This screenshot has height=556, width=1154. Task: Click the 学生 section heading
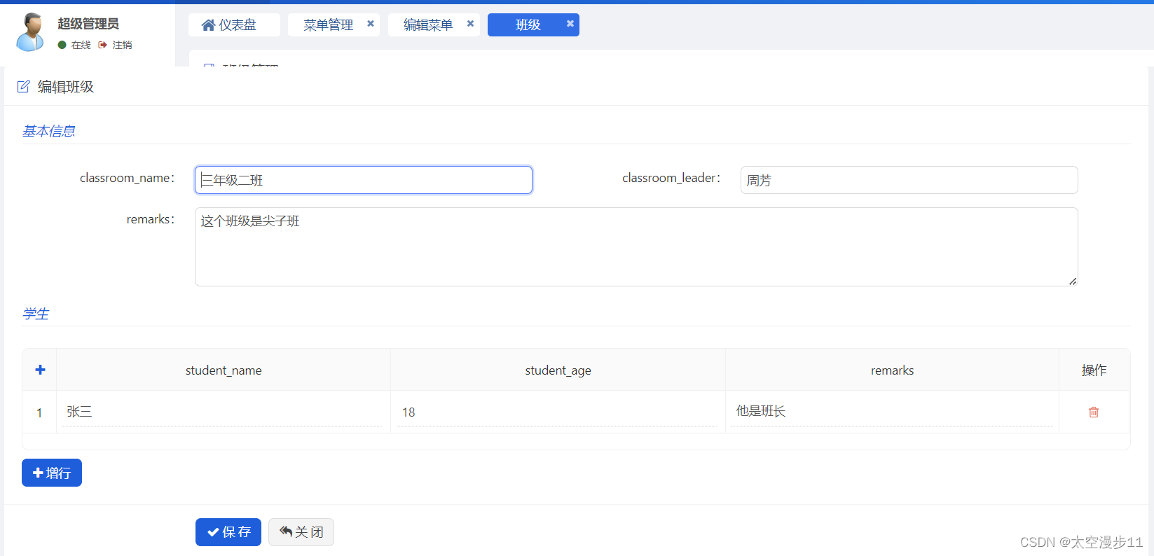click(x=36, y=314)
